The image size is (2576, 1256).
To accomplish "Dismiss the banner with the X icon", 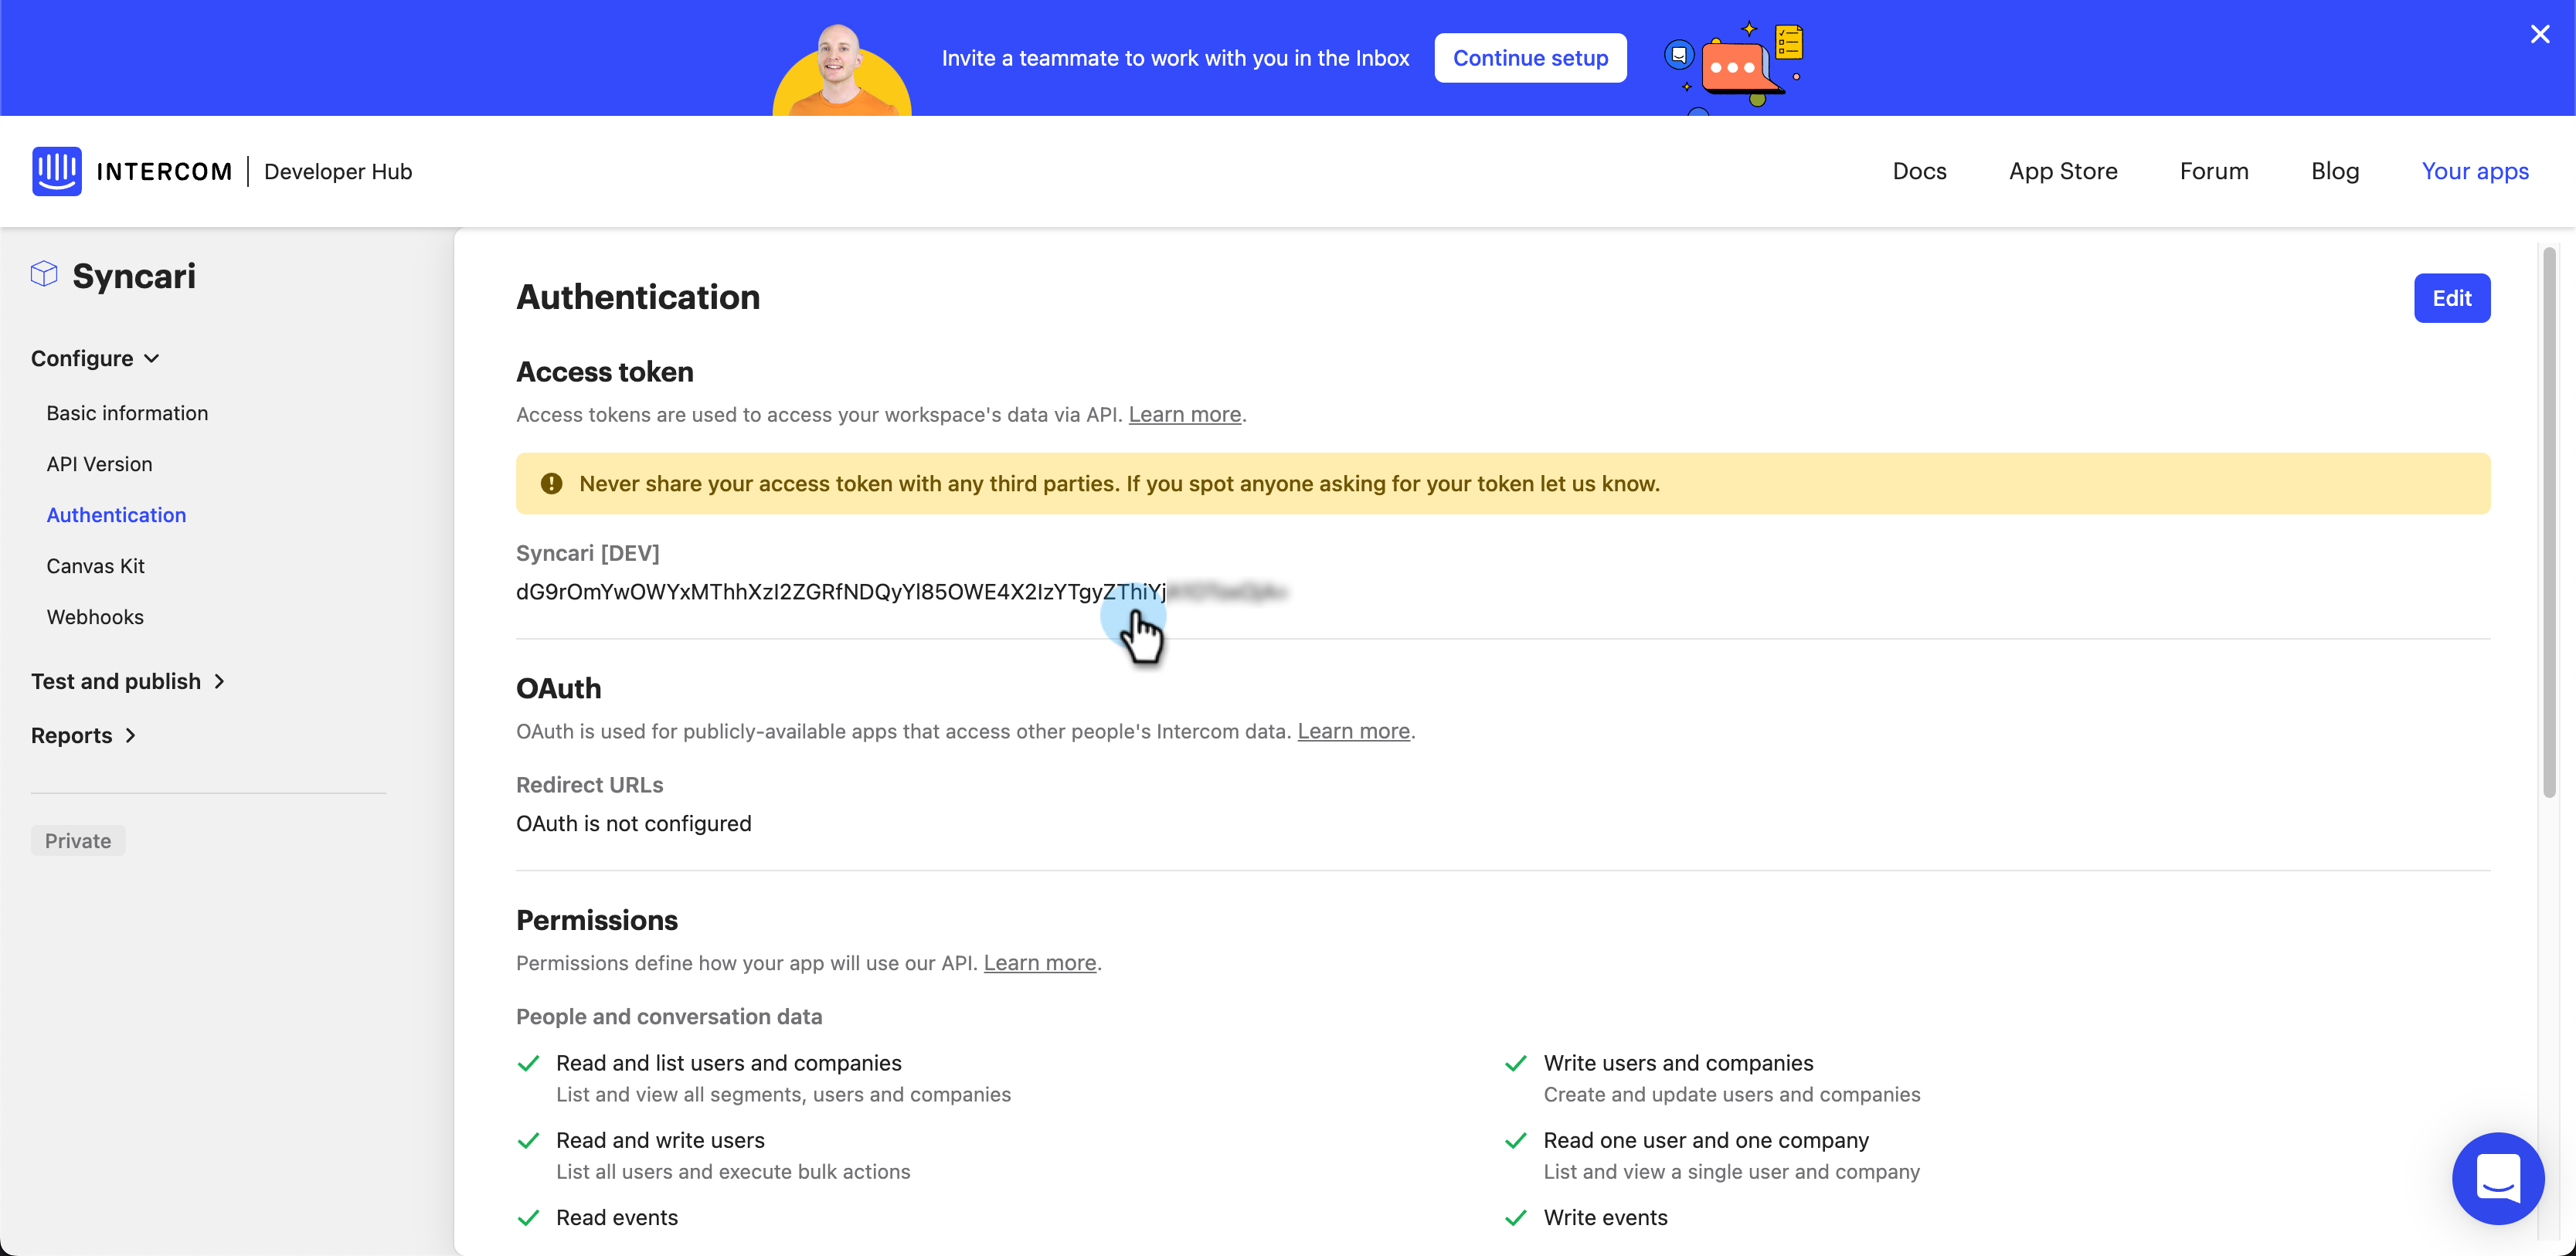I will (2539, 35).
